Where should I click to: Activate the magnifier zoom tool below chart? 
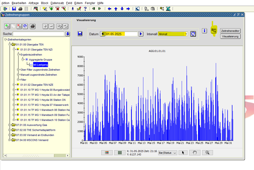(207, 153)
